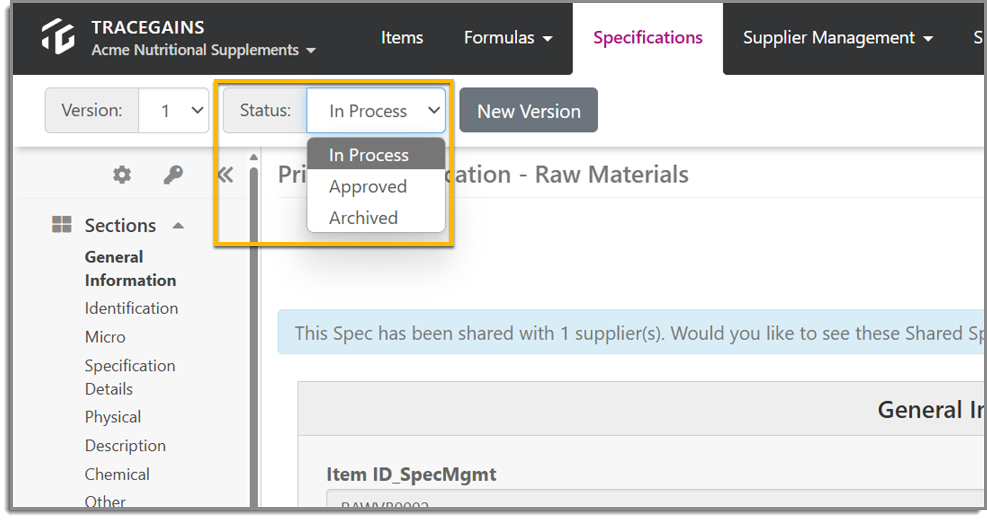The height and width of the screenshot is (520, 987).
Task: Click the TRACEGAINS brand text
Action: 148,27
